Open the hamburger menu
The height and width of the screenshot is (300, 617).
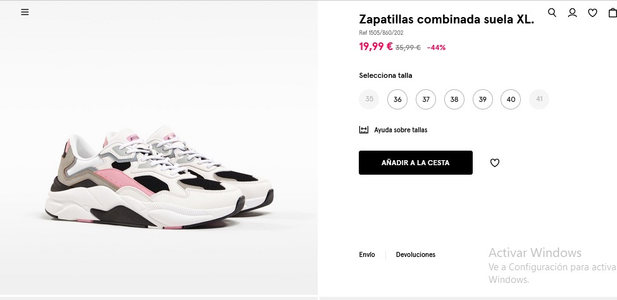[x=25, y=12]
